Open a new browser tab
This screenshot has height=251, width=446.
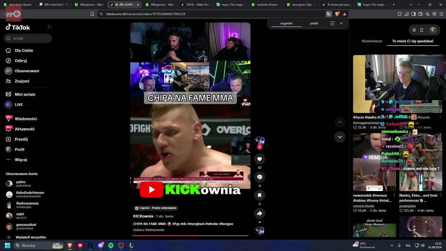click(x=394, y=5)
